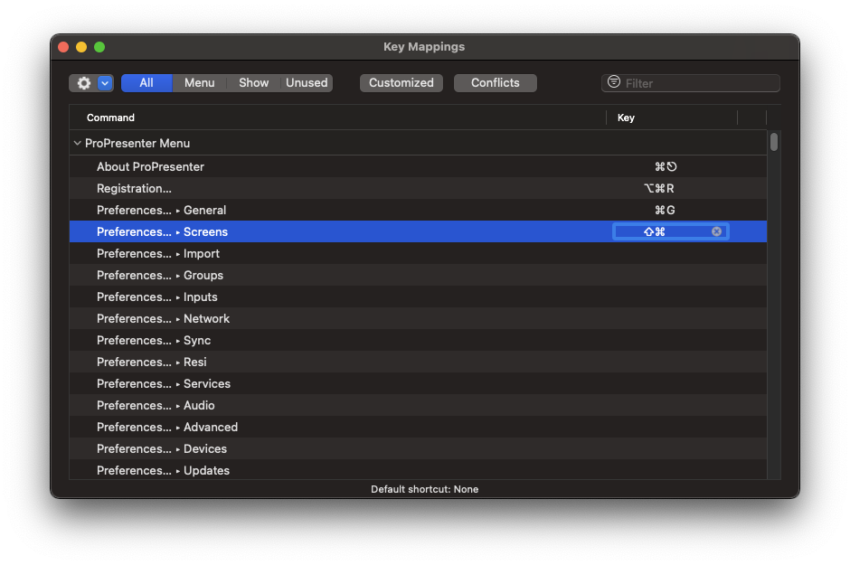Select the Preferences Sync row
The image size is (850, 565).
pyautogui.click(x=418, y=340)
